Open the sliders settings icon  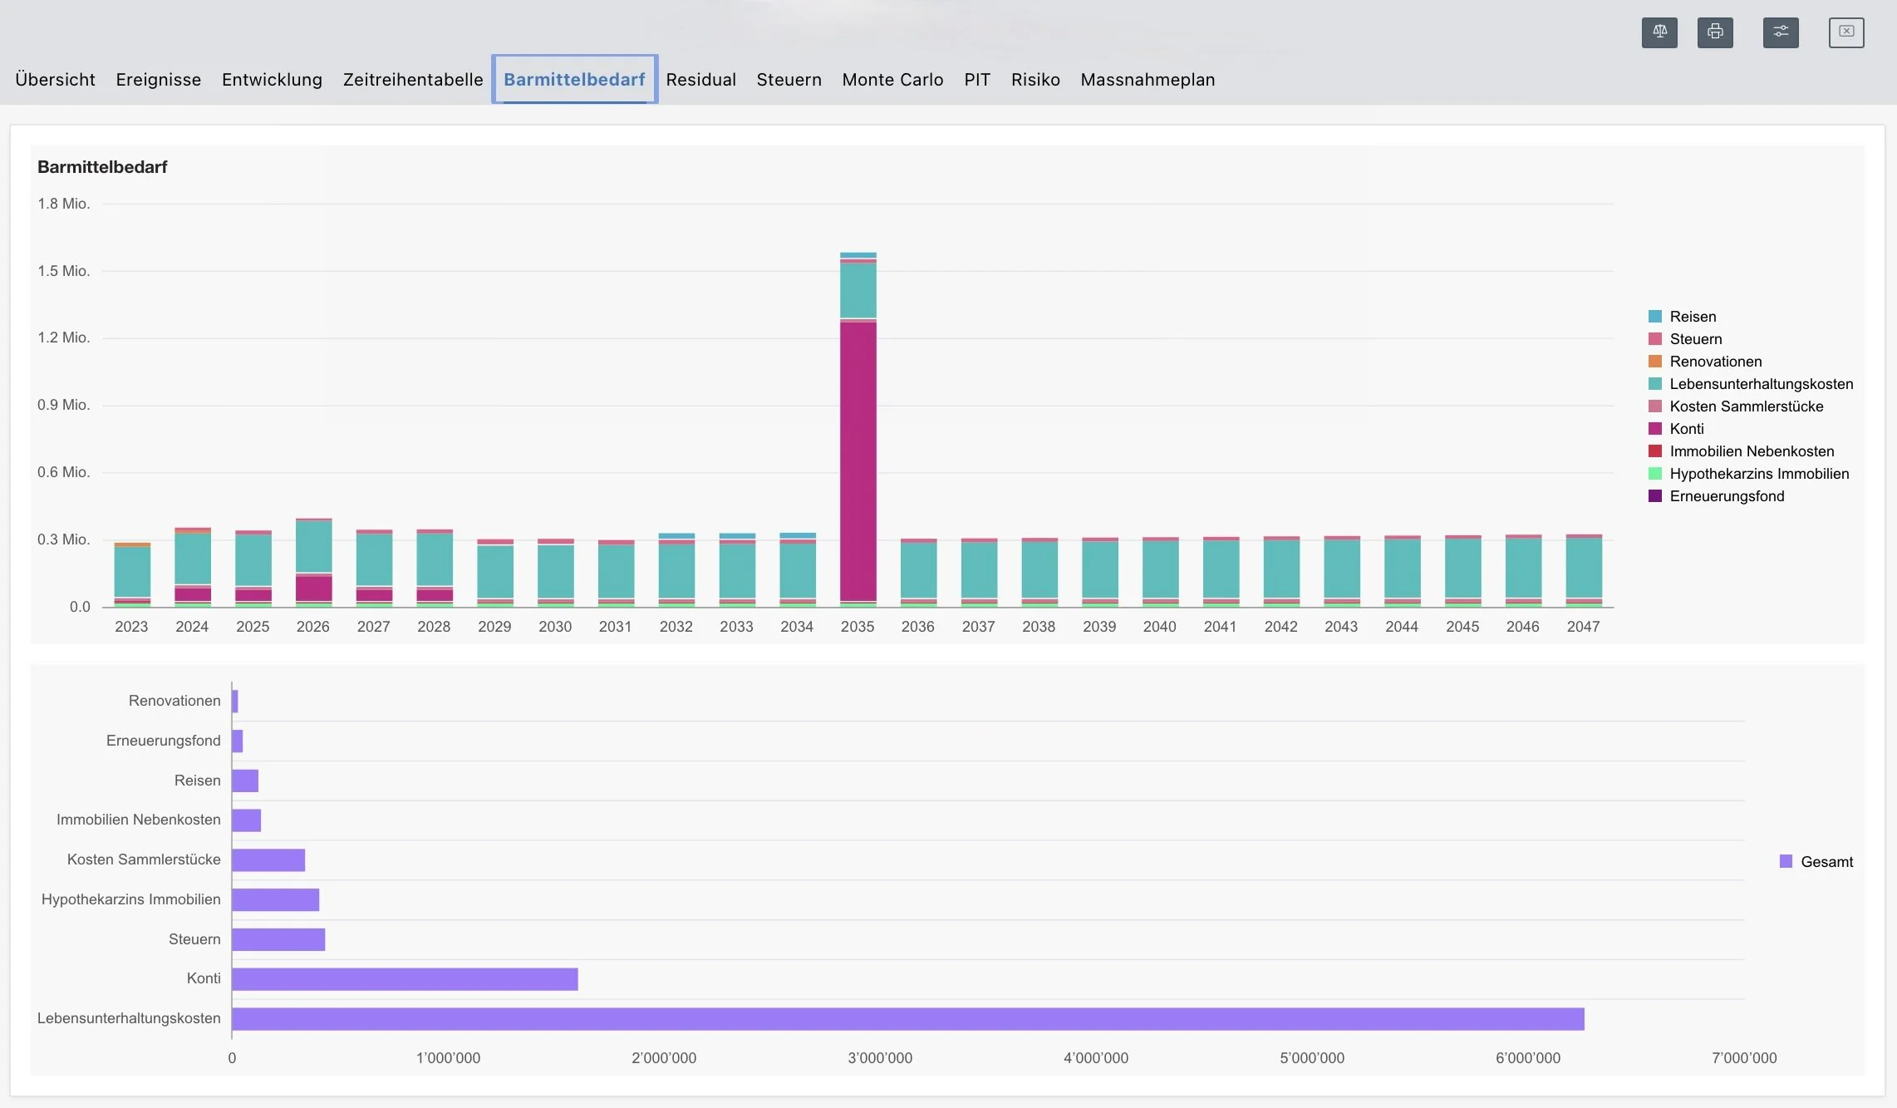click(1781, 32)
